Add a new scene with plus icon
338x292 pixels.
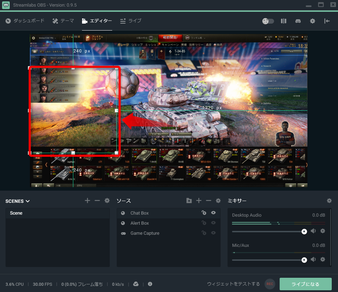pos(87,201)
